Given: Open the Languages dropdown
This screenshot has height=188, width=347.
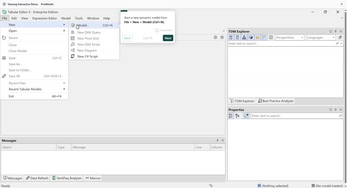Looking at the screenshot, I should 321,38.
